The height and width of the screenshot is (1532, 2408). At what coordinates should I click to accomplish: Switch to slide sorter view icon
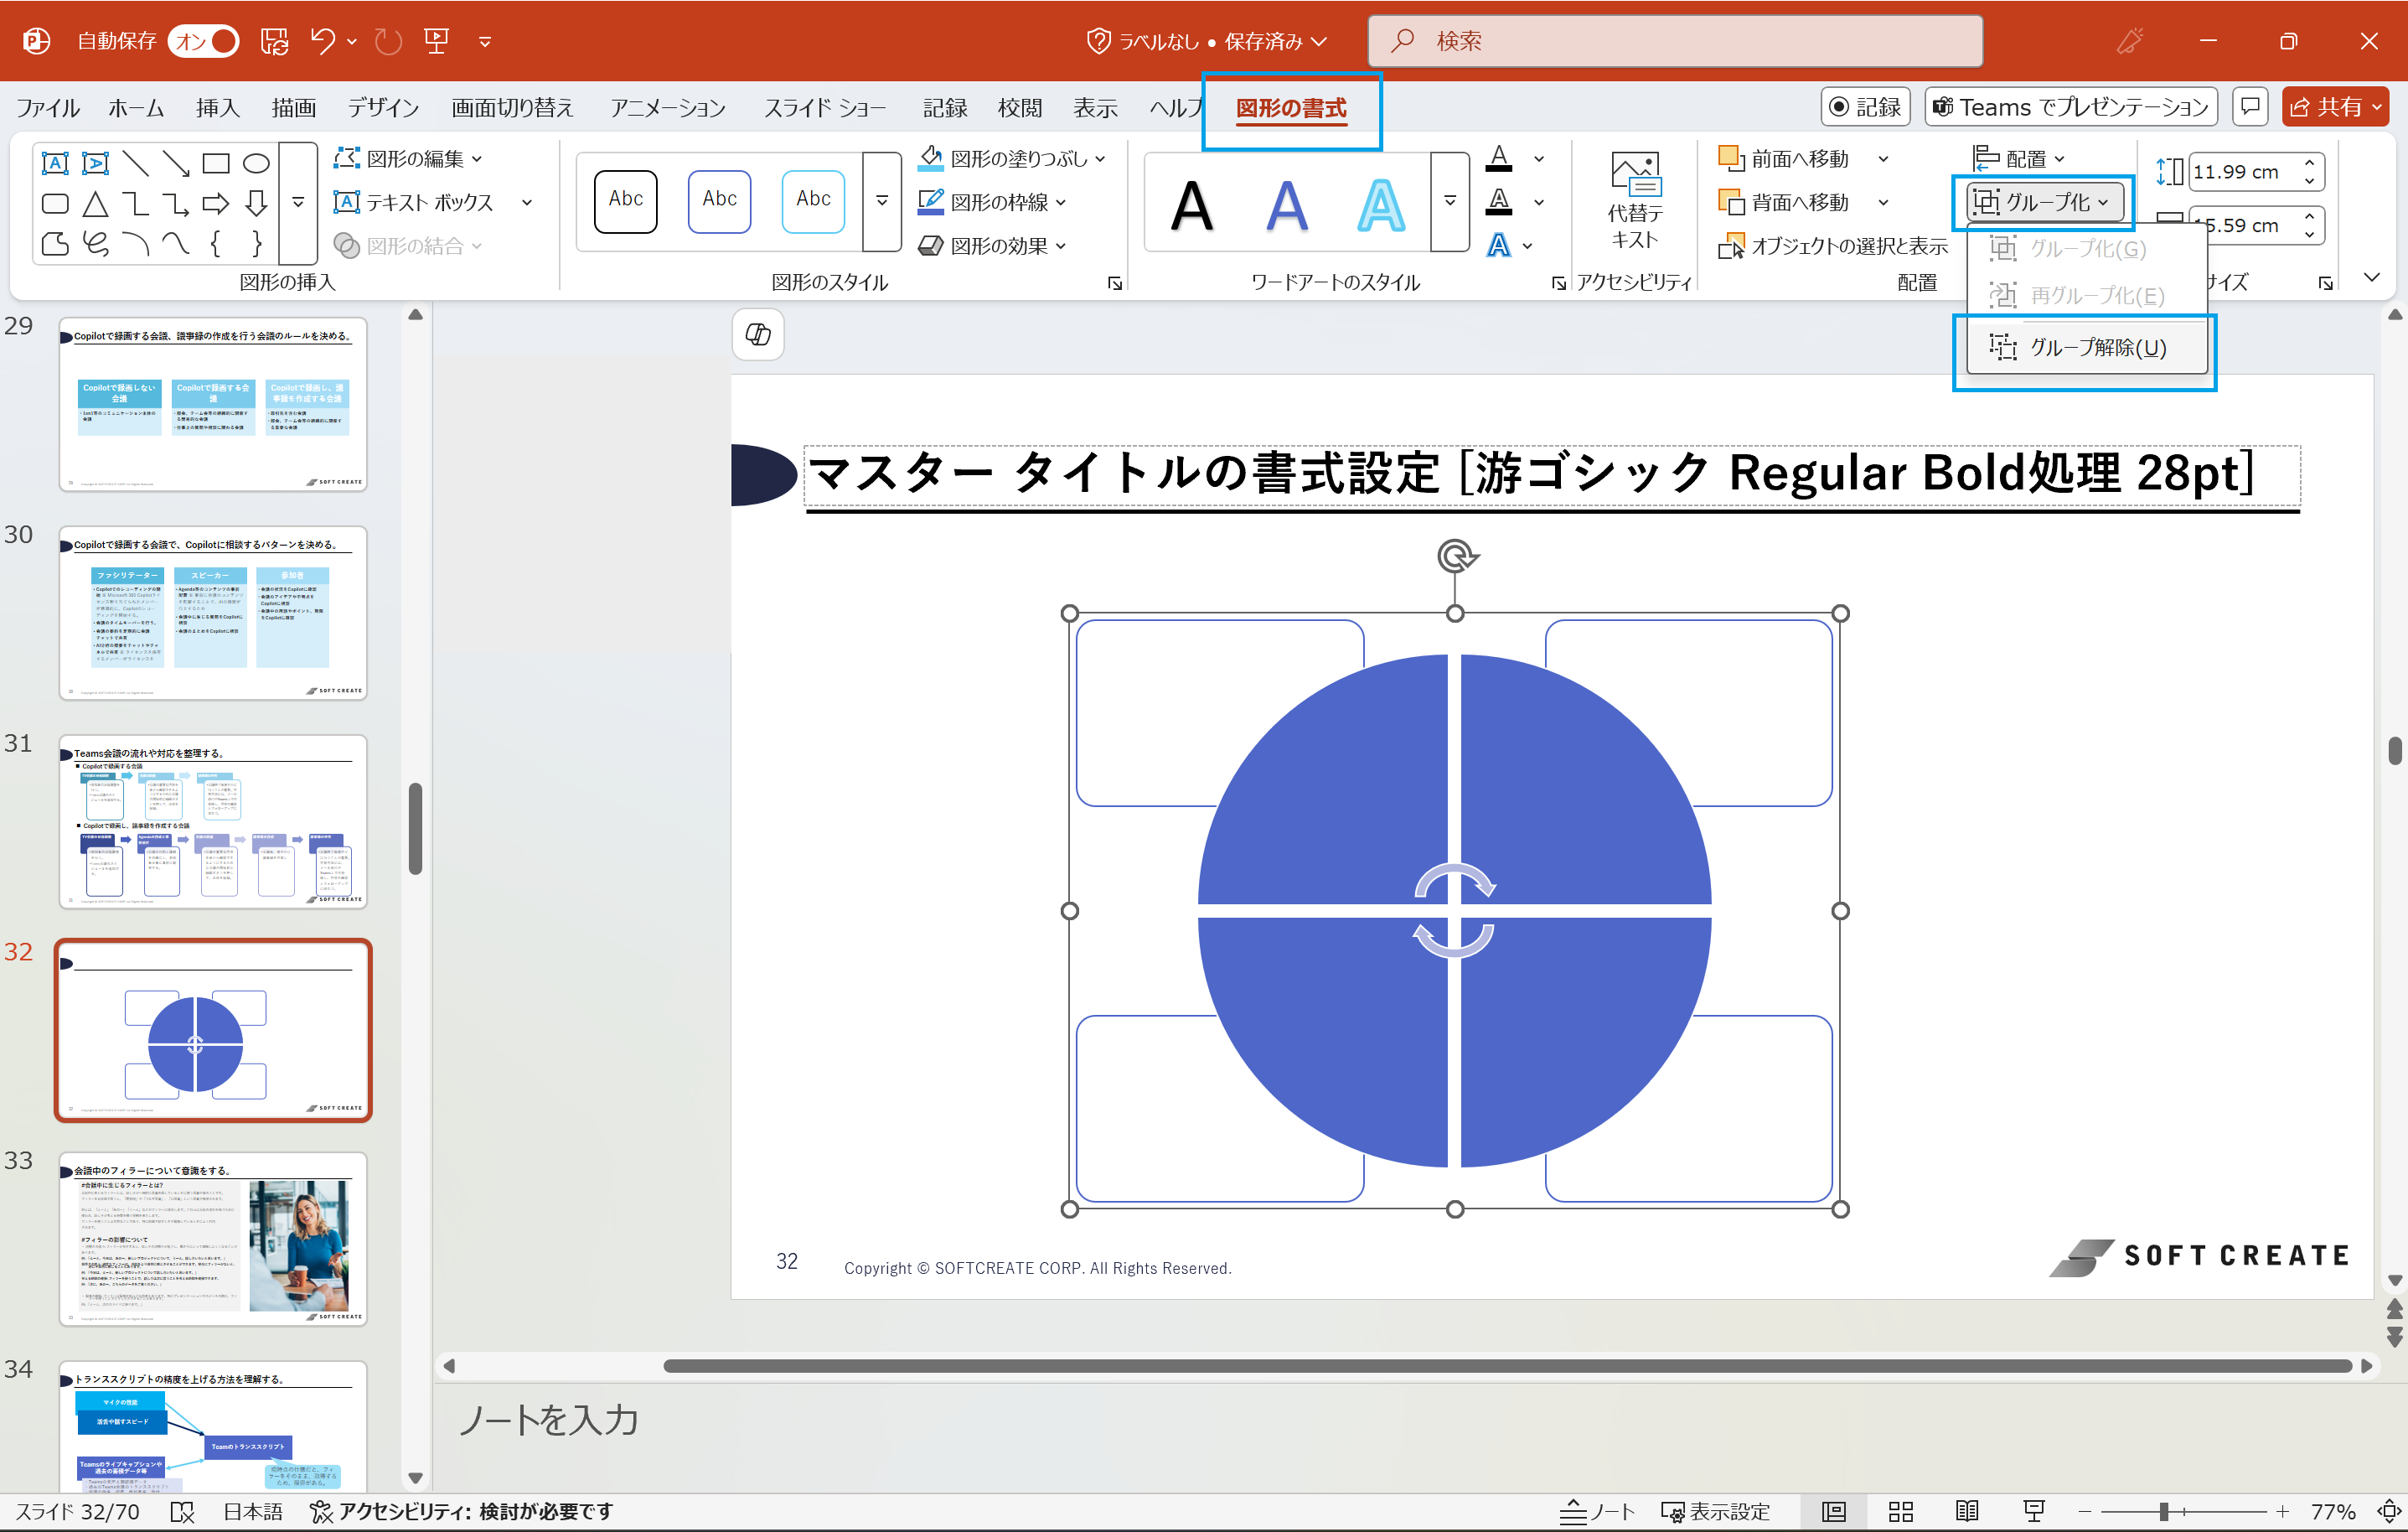point(1901,1511)
